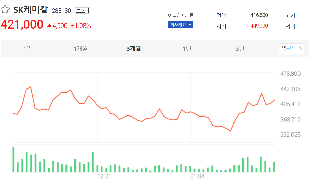Screen dimensions: 309x187
Task: Click the 코스피 market badge
Action: click(82, 11)
